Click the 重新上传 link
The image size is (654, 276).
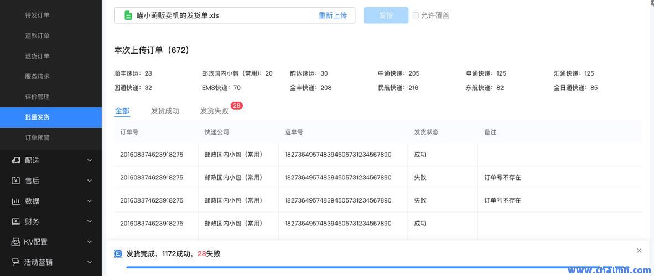click(x=333, y=15)
